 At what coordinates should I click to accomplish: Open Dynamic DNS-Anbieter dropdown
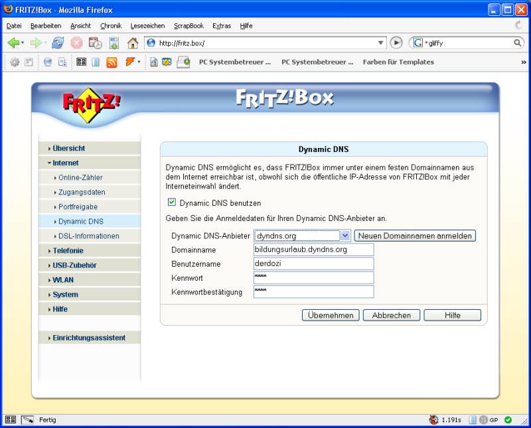click(x=303, y=236)
